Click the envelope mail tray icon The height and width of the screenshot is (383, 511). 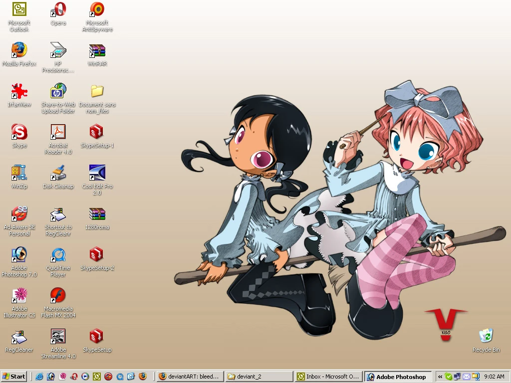[467, 377]
